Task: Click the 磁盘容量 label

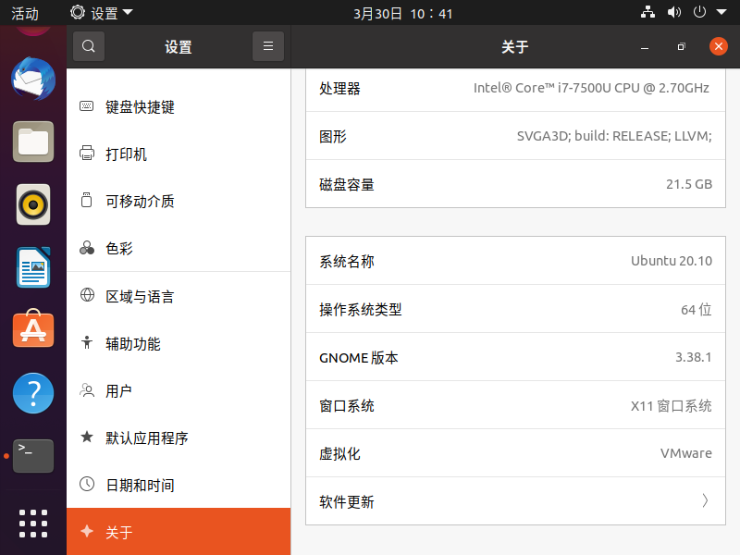Action: pos(346,184)
